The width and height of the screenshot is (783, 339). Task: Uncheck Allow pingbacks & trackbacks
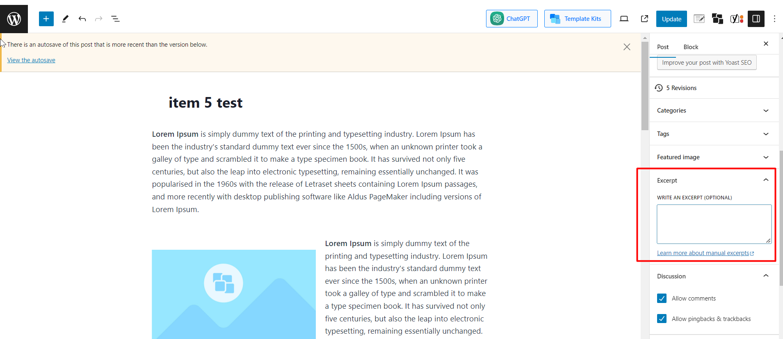point(662,319)
